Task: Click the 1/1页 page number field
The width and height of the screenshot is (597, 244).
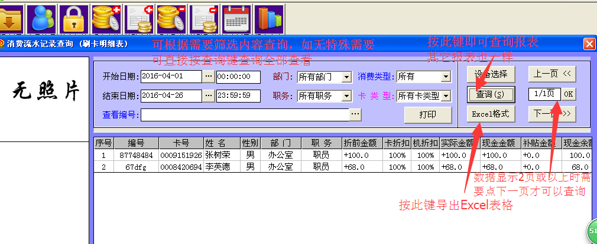Action: [x=545, y=94]
